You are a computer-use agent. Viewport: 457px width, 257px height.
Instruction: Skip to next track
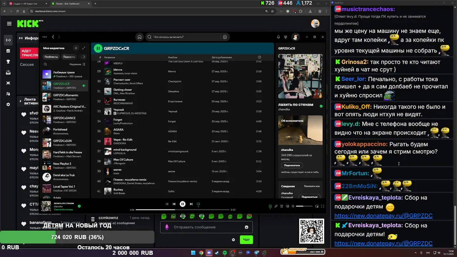coord(191,204)
